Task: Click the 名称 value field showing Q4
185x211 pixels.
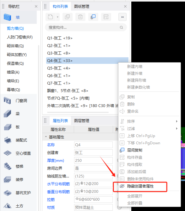Action: point(93,145)
